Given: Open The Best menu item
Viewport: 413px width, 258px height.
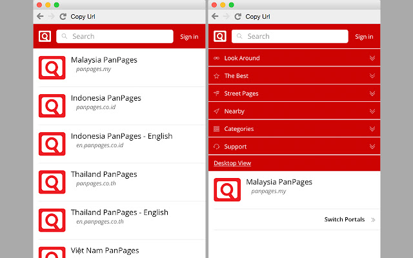Looking at the screenshot, I should [294, 76].
